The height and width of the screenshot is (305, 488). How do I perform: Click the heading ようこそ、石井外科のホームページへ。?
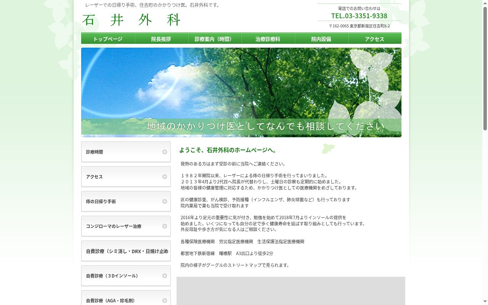coord(228,150)
